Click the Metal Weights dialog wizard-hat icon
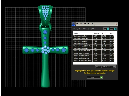 (73, 24)
